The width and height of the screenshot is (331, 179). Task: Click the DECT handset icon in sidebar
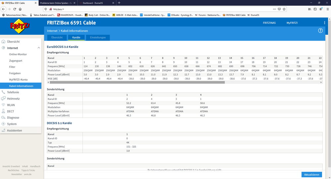pos(3,111)
